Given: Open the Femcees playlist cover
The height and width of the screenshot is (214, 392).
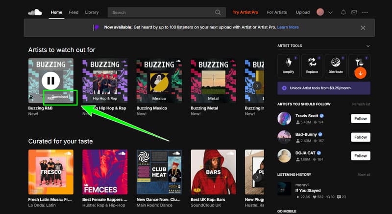Looking at the screenshot, I should [105, 172].
